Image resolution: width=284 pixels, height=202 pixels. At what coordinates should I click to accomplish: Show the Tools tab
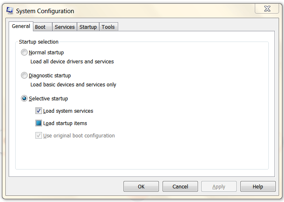click(108, 27)
